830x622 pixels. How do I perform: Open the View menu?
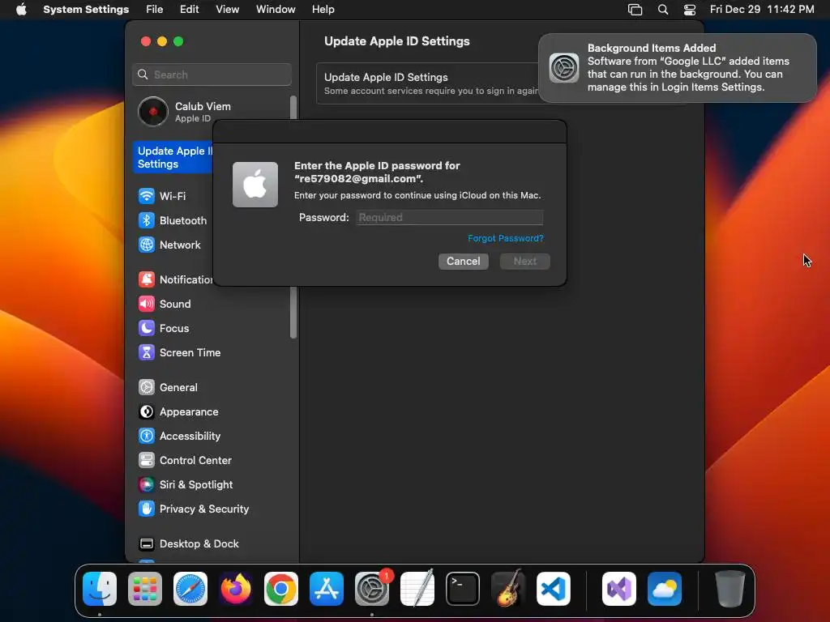coord(228,10)
